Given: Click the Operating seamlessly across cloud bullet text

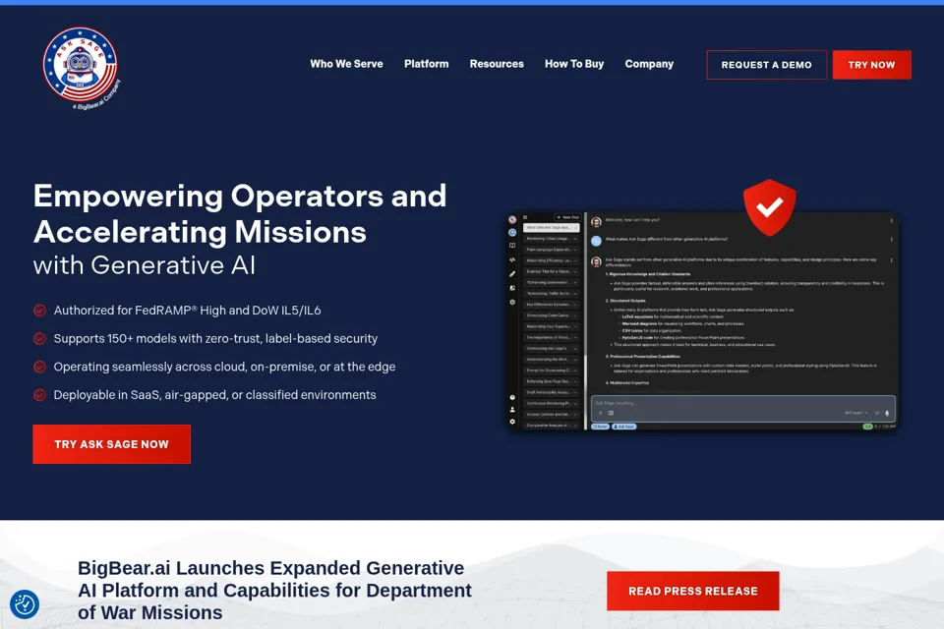Looking at the screenshot, I should [x=224, y=368].
